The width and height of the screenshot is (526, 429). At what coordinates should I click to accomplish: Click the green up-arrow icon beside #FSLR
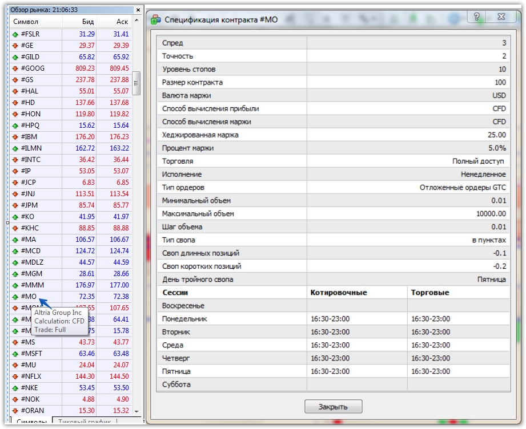(15, 35)
